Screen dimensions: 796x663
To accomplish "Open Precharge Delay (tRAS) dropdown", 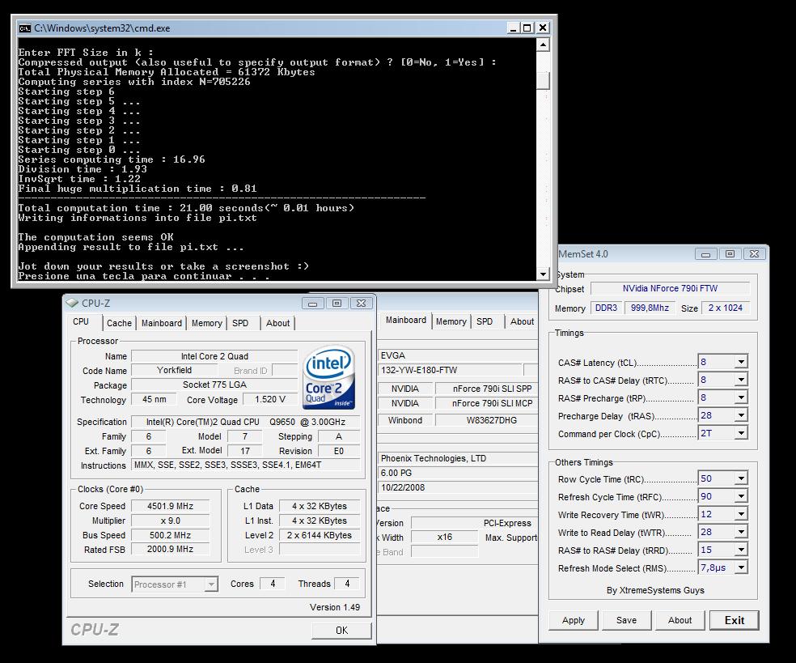I will [741, 415].
